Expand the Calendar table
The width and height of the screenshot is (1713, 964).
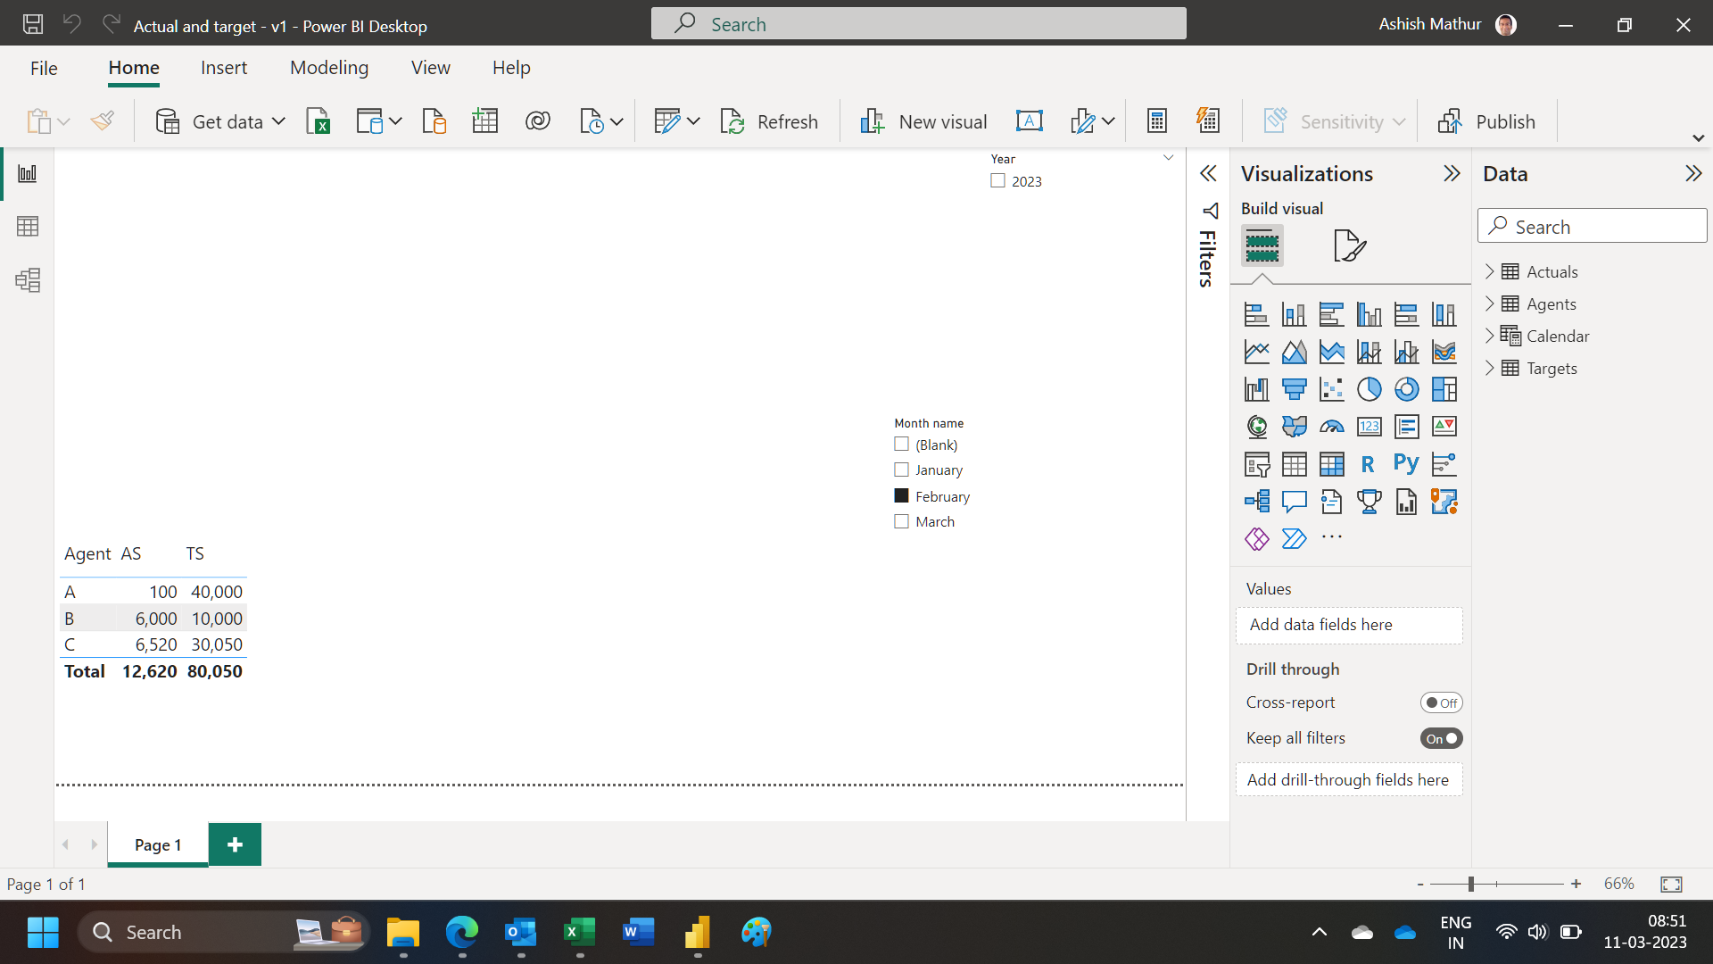[1489, 336]
